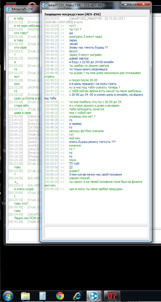Click 'дава я серв' in Minecraft-256 chat
The image size is (161, 302).
click(23, 113)
